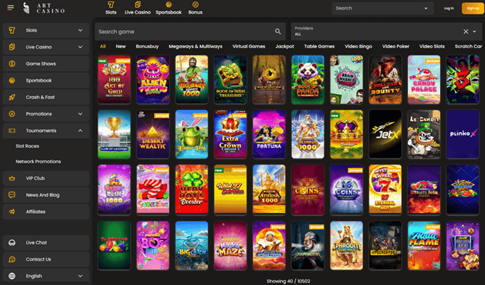Open the Aqua Flame game thumbnail
485x285 pixels.
point(424,246)
